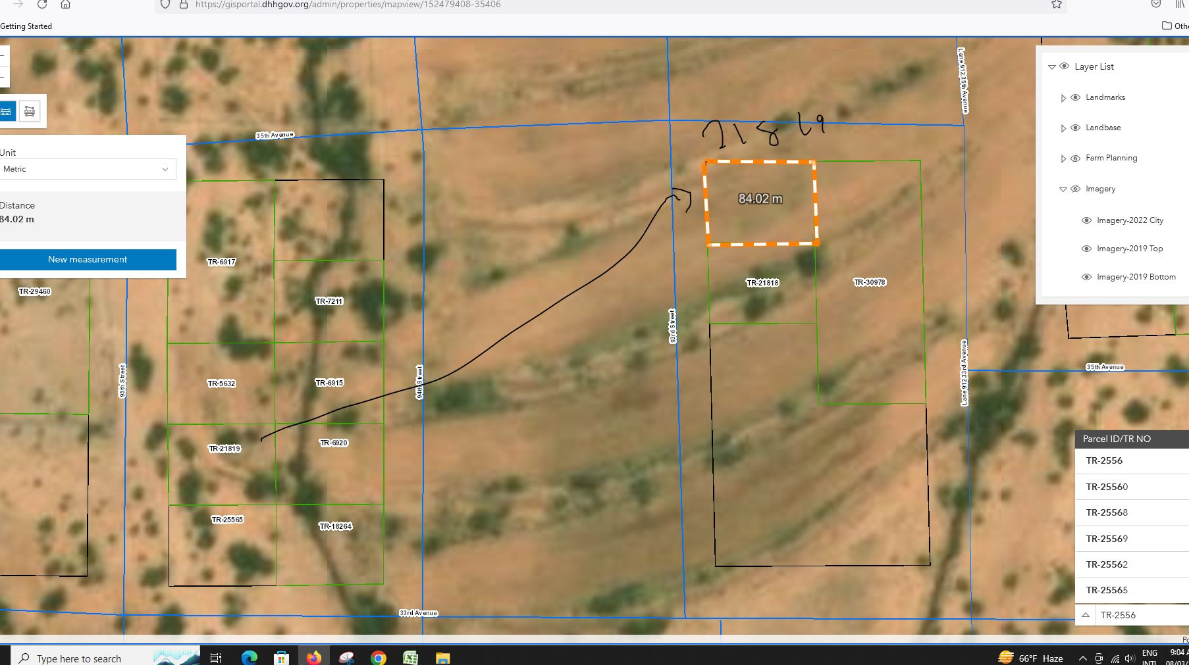Open the weather widget showing 66°F Haze
Screen dimensions: 1189x665
(x=1030, y=658)
